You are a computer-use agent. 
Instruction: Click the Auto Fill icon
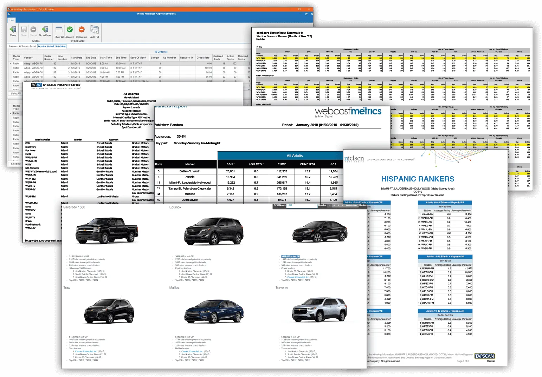click(95, 31)
